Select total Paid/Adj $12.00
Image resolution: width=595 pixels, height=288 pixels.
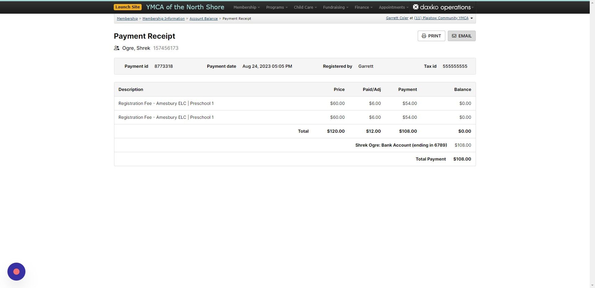coord(373,131)
